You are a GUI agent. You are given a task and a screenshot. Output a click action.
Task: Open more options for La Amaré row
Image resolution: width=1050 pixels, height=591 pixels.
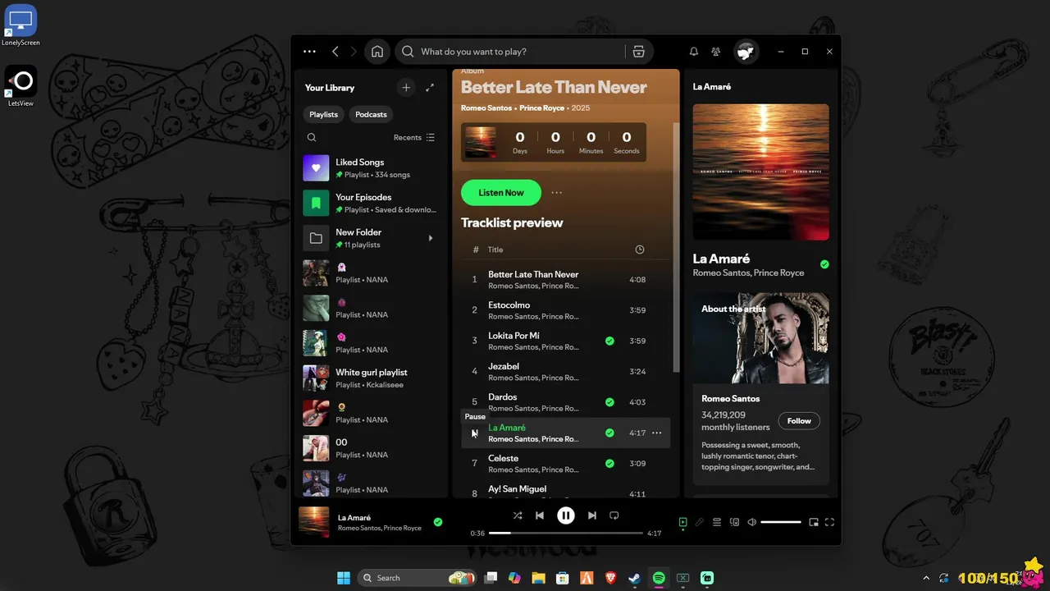657,433
